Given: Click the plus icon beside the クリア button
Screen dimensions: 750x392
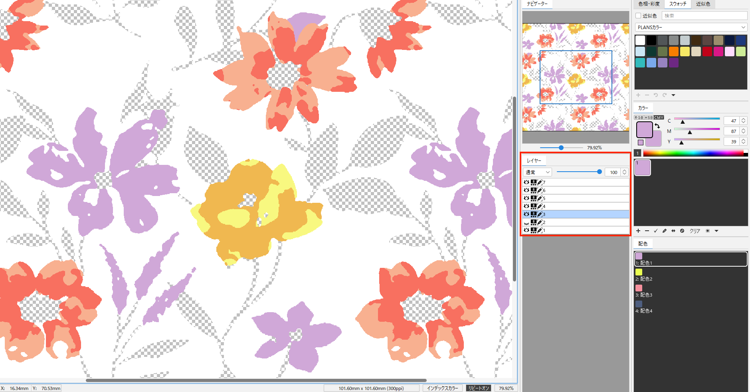Looking at the screenshot, I should click(x=638, y=231).
